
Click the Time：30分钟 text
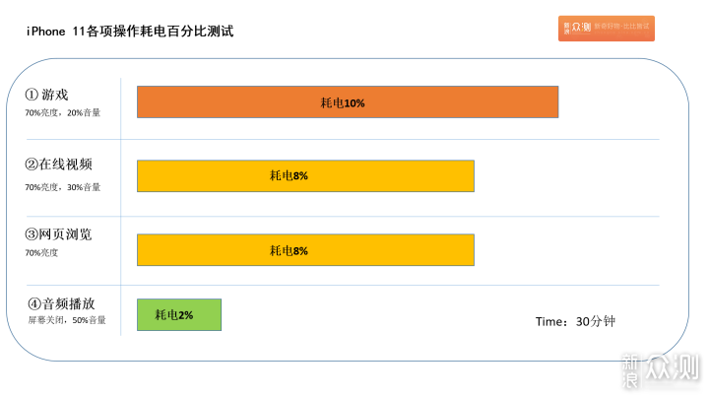575,321
